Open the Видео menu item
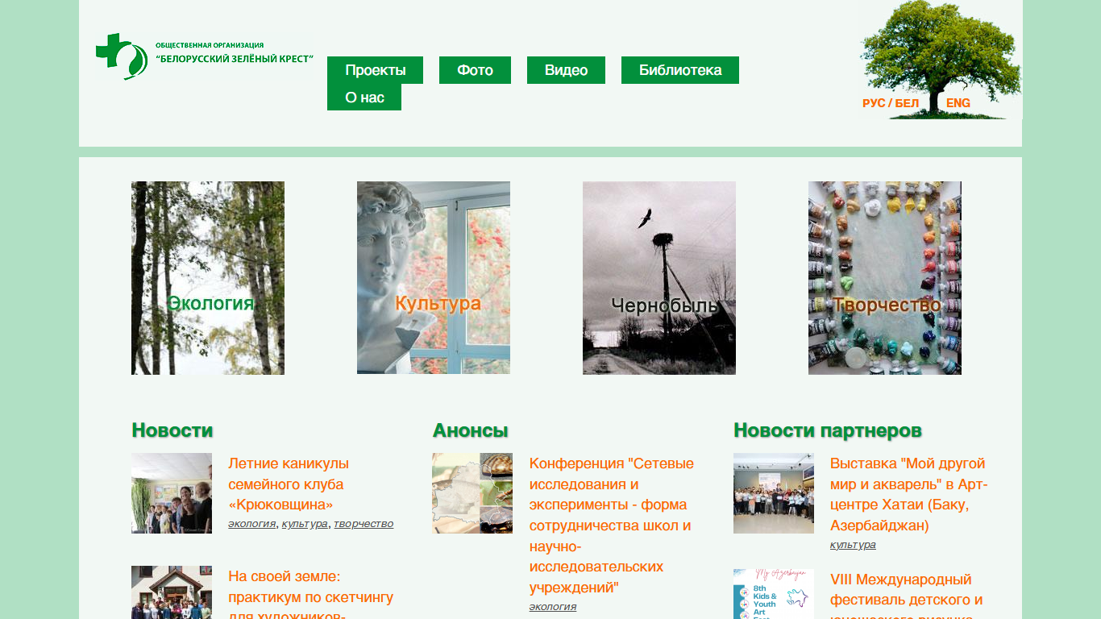Viewport: 1101px width, 619px height. pos(566,70)
